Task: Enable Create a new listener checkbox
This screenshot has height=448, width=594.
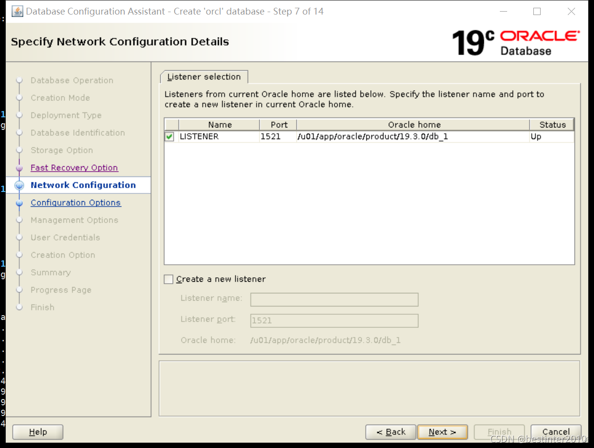Action: coord(168,279)
